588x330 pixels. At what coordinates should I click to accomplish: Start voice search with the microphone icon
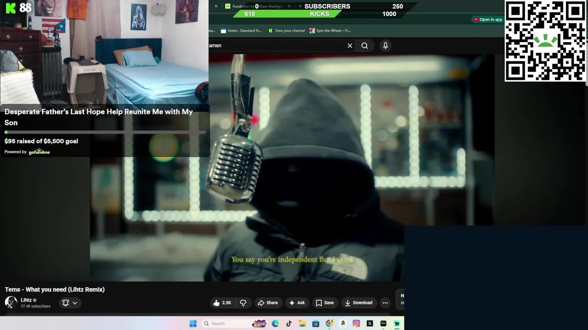tap(385, 45)
